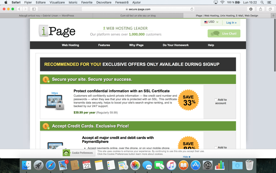Open Messages from the Dock

147,165
